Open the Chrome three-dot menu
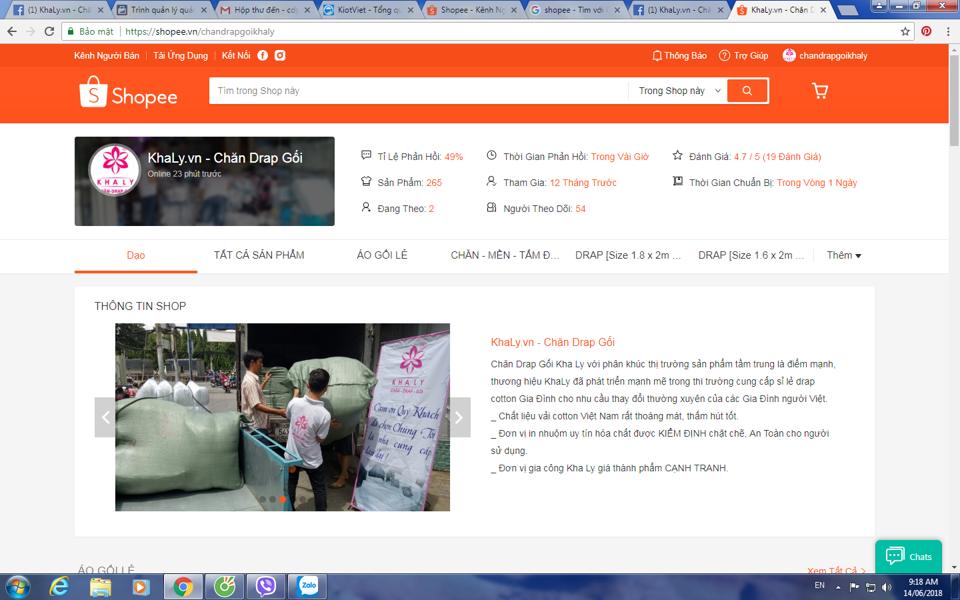The height and width of the screenshot is (600, 960). (948, 31)
